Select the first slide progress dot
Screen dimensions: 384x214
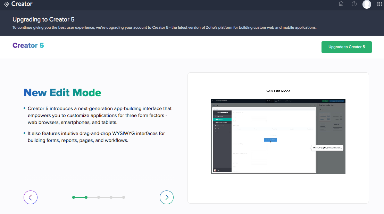[x=74, y=197]
